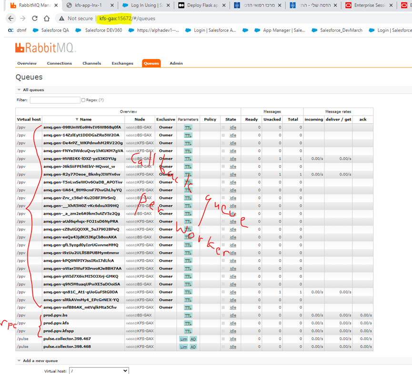The height and width of the screenshot is (374, 412).
Task: Click the TTL tag on prod.ppv.kfs row
Action: click(188, 323)
